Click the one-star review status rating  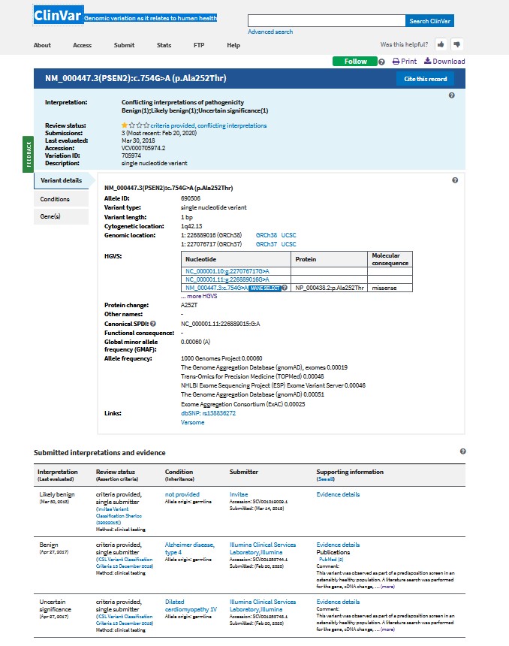(x=135, y=125)
